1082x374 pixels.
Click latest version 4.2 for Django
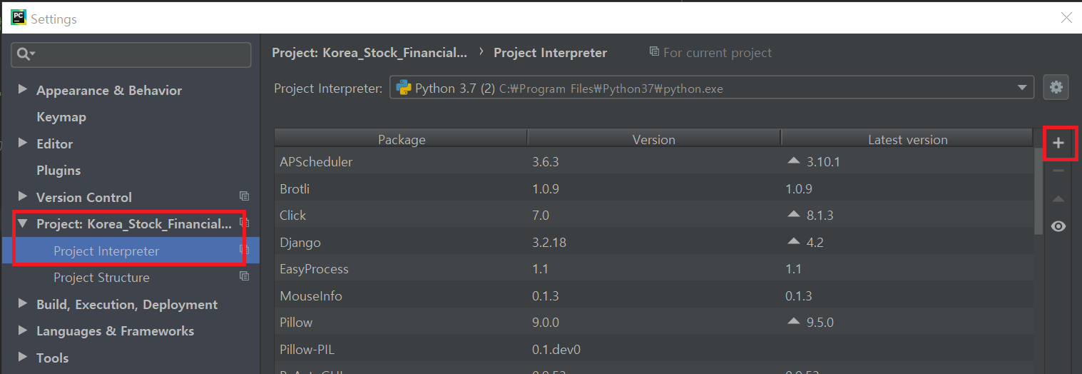pos(815,243)
